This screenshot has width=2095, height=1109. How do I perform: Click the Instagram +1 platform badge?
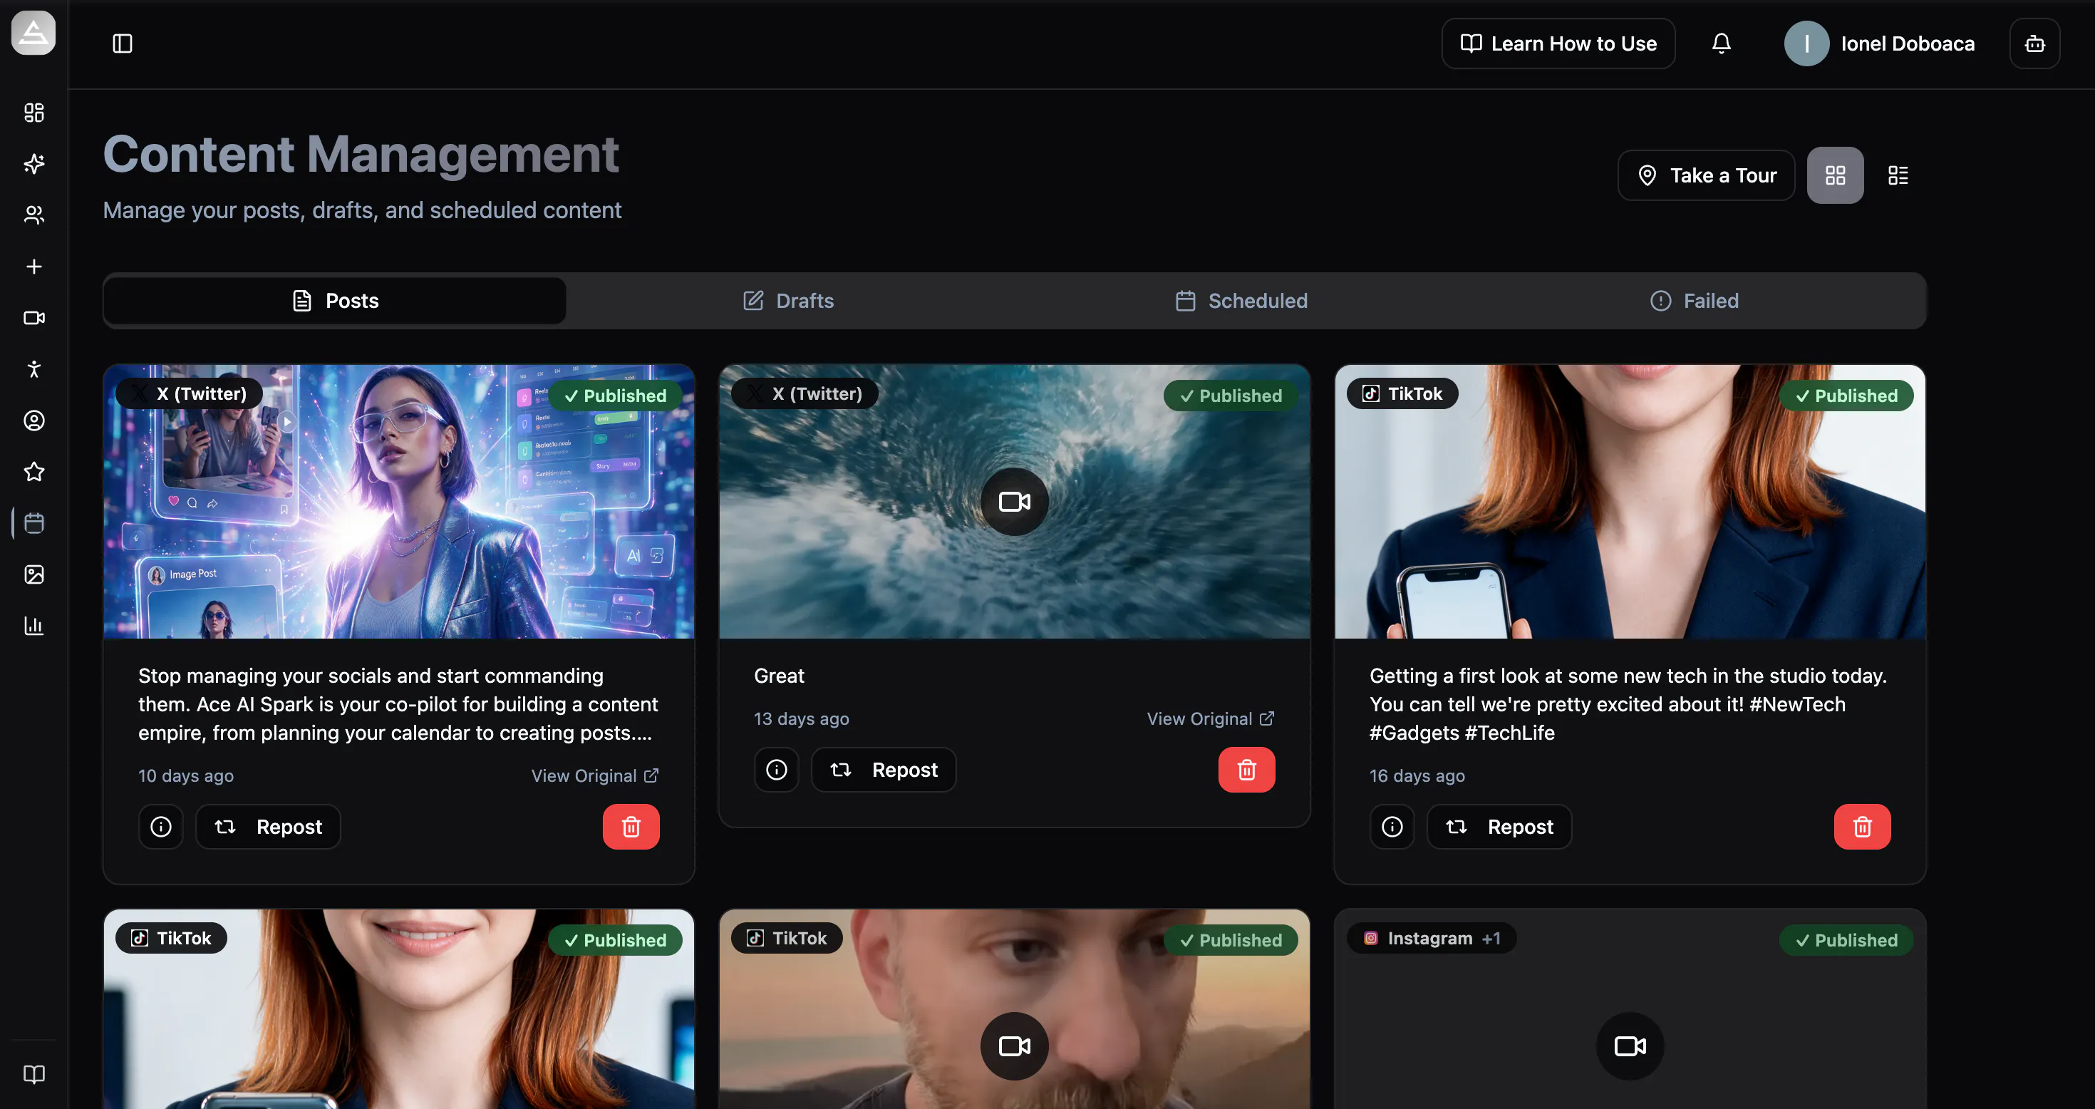[1432, 938]
